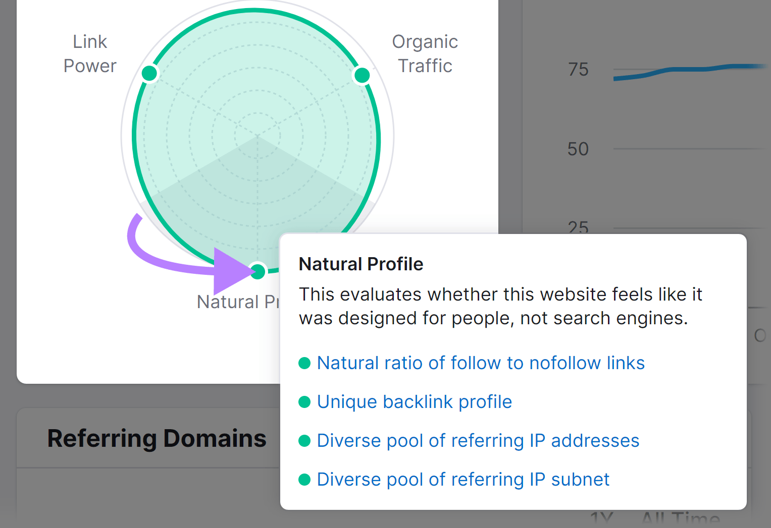Click the bullet icon for referring IP addresses
This screenshot has width=771, height=528.
click(x=305, y=441)
